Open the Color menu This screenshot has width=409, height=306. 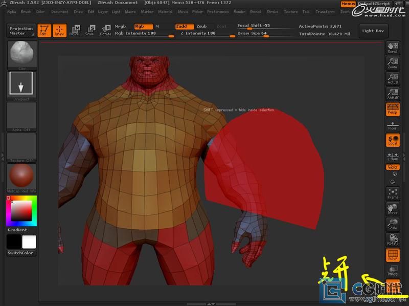click(40, 12)
